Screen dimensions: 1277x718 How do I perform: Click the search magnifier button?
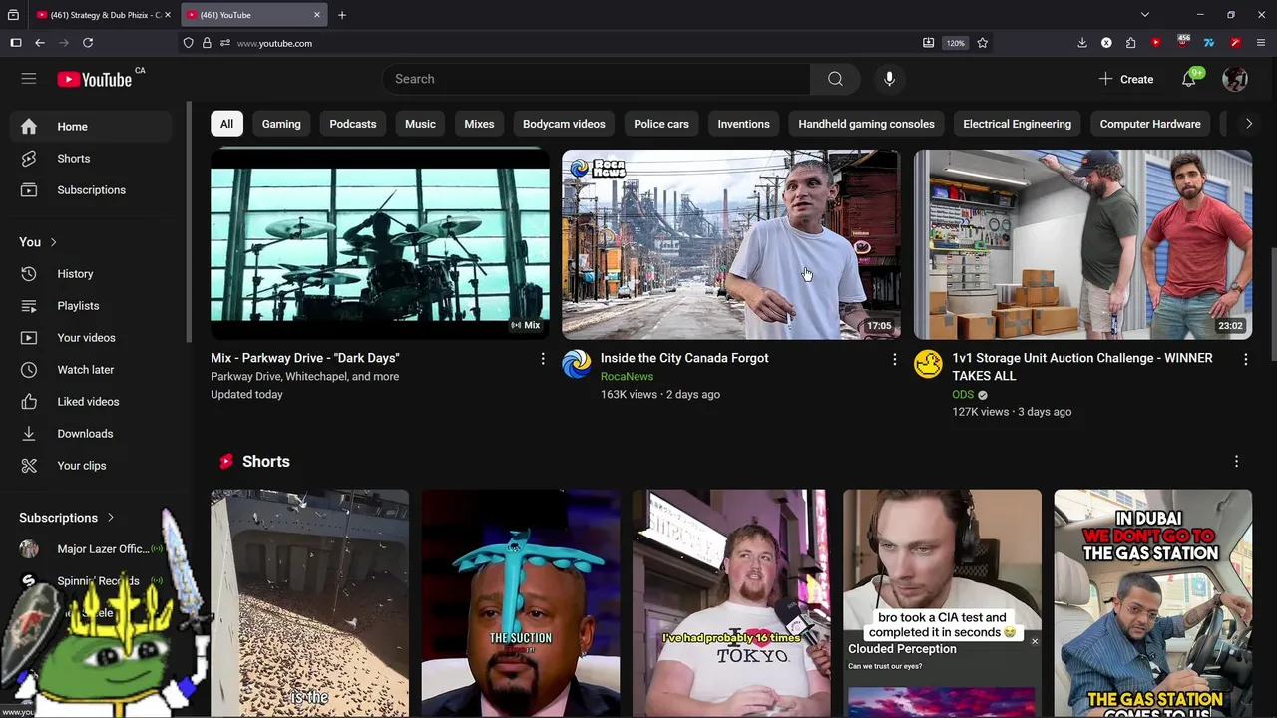point(835,79)
